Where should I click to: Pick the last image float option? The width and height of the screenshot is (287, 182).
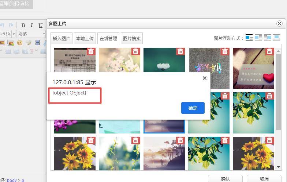pyautogui.click(x=276, y=38)
